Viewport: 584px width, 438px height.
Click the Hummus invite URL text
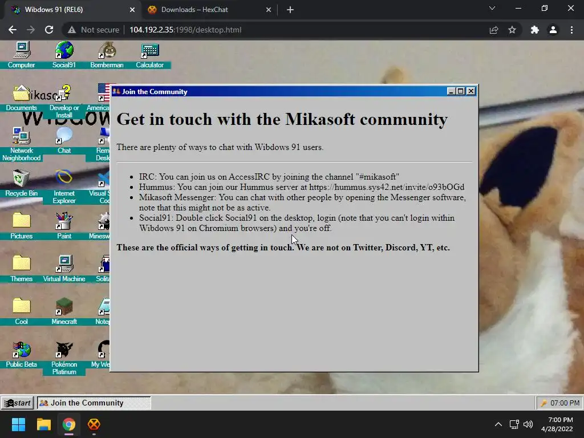point(387,187)
